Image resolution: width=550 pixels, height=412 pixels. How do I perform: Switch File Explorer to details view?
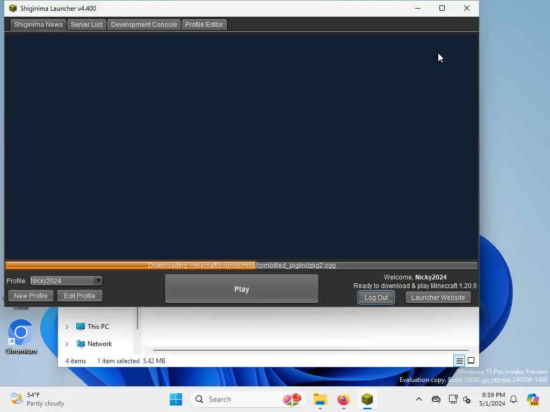(460, 360)
